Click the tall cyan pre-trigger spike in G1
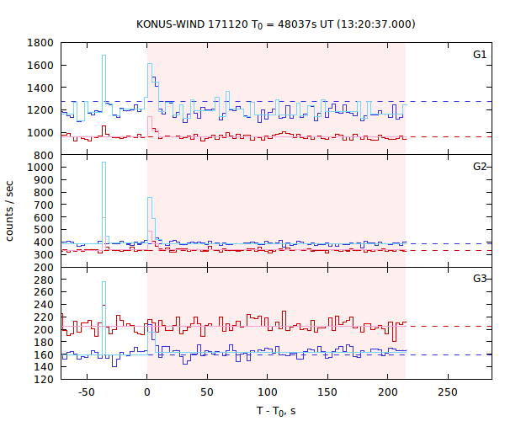The height and width of the screenshot is (421, 505). click(x=104, y=79)
